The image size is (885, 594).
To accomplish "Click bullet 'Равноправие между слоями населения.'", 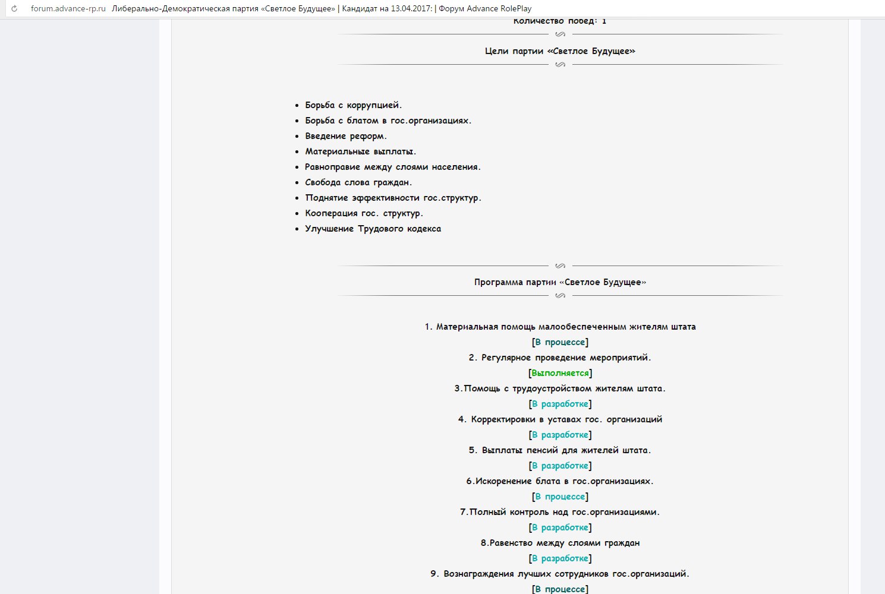I will [x=393, y=167].
